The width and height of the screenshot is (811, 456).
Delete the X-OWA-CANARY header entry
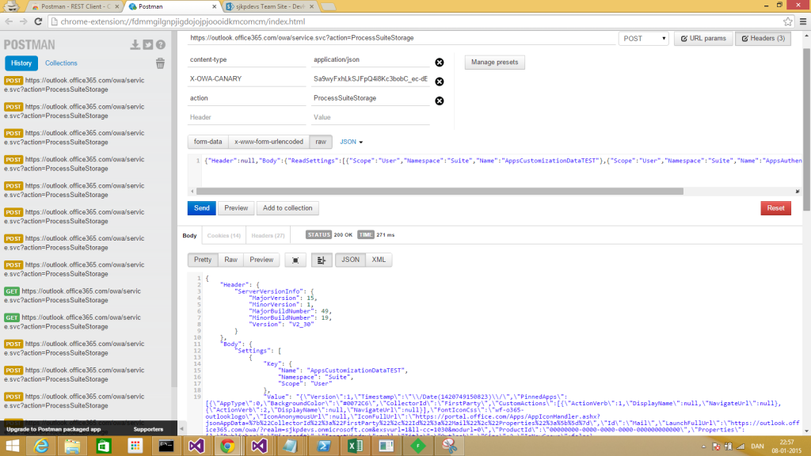click(439, 81)
